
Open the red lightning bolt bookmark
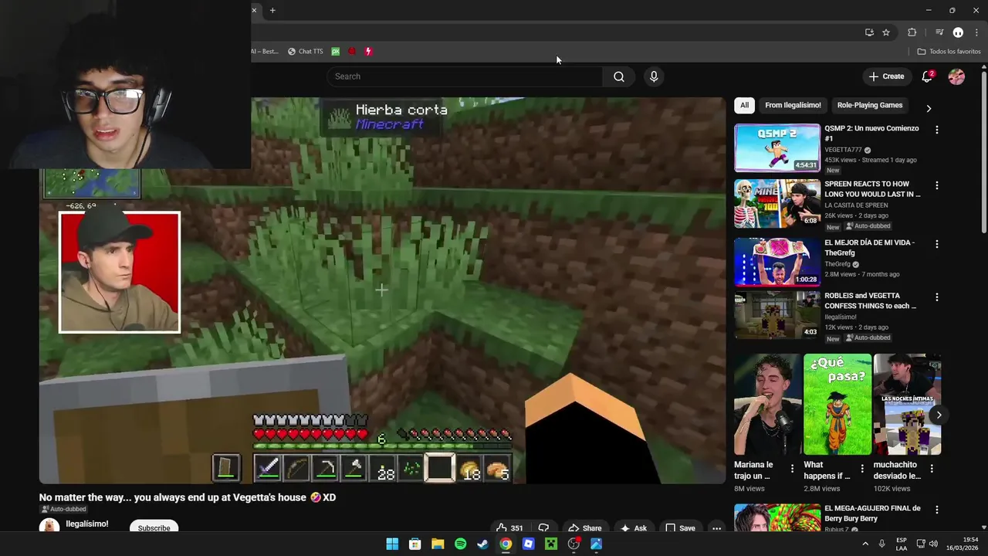click(x=368, y=52)
